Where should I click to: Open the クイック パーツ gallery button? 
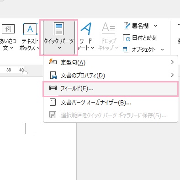click(59, 38)
